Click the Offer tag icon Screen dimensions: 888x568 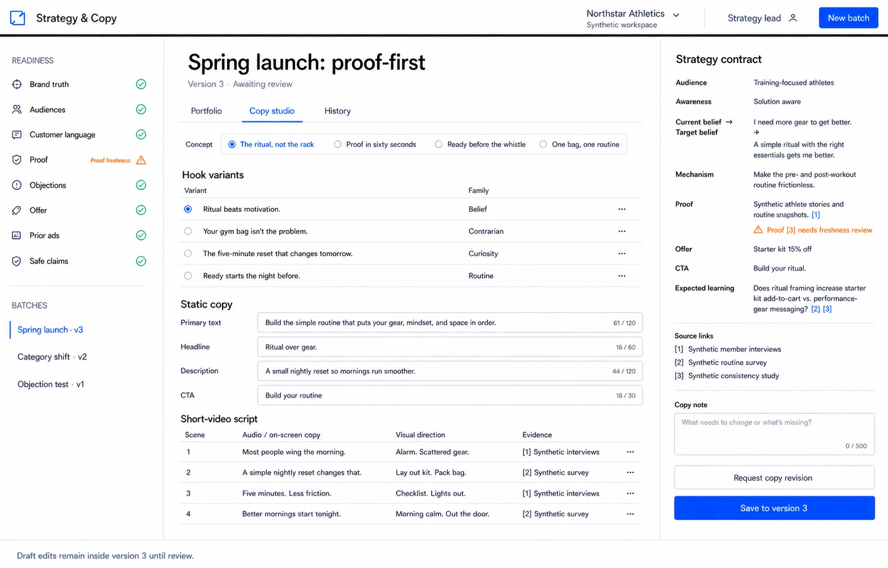(x=17, y=210)
